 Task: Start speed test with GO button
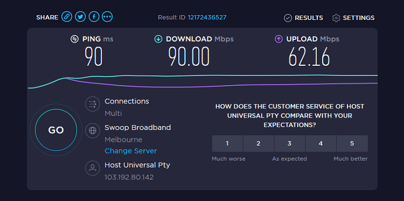point(56,130)
